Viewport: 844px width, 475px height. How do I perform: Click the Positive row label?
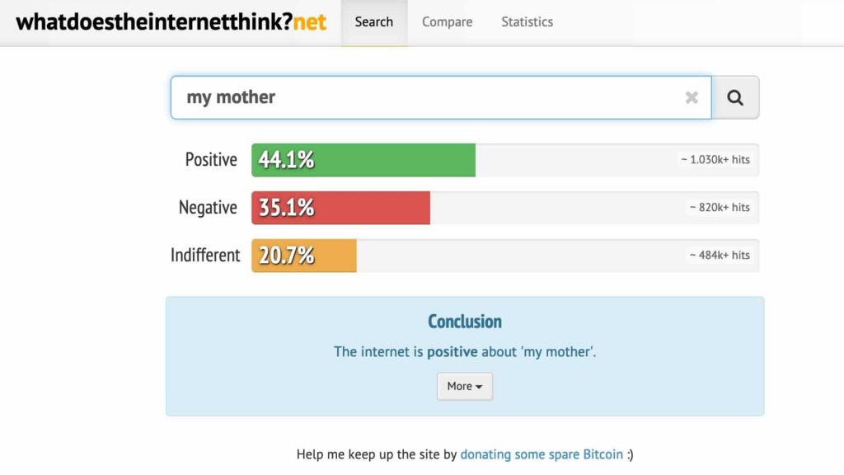[x=211, y=160]
